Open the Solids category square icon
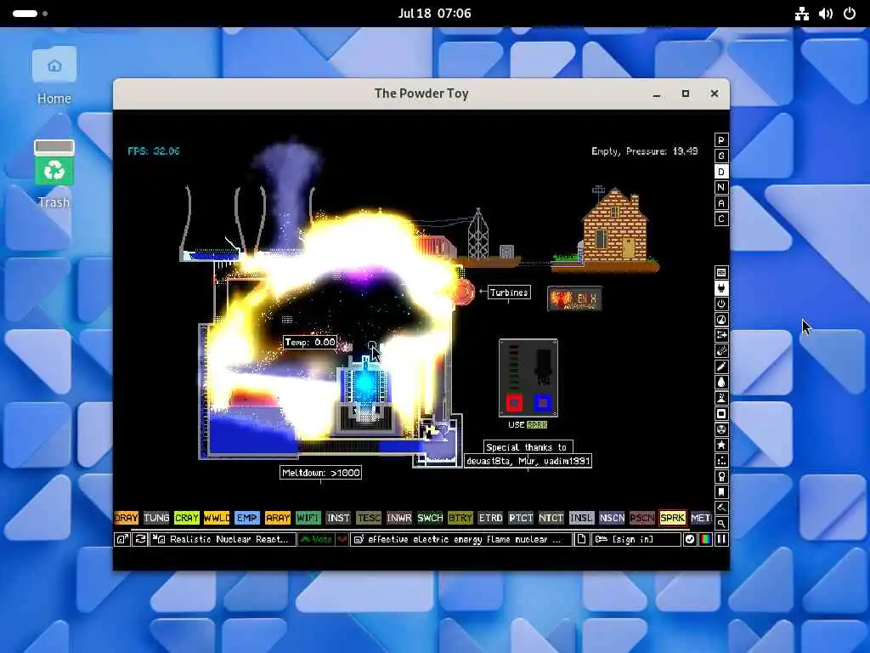Screen dimensions: 870x653 point(721,414)
